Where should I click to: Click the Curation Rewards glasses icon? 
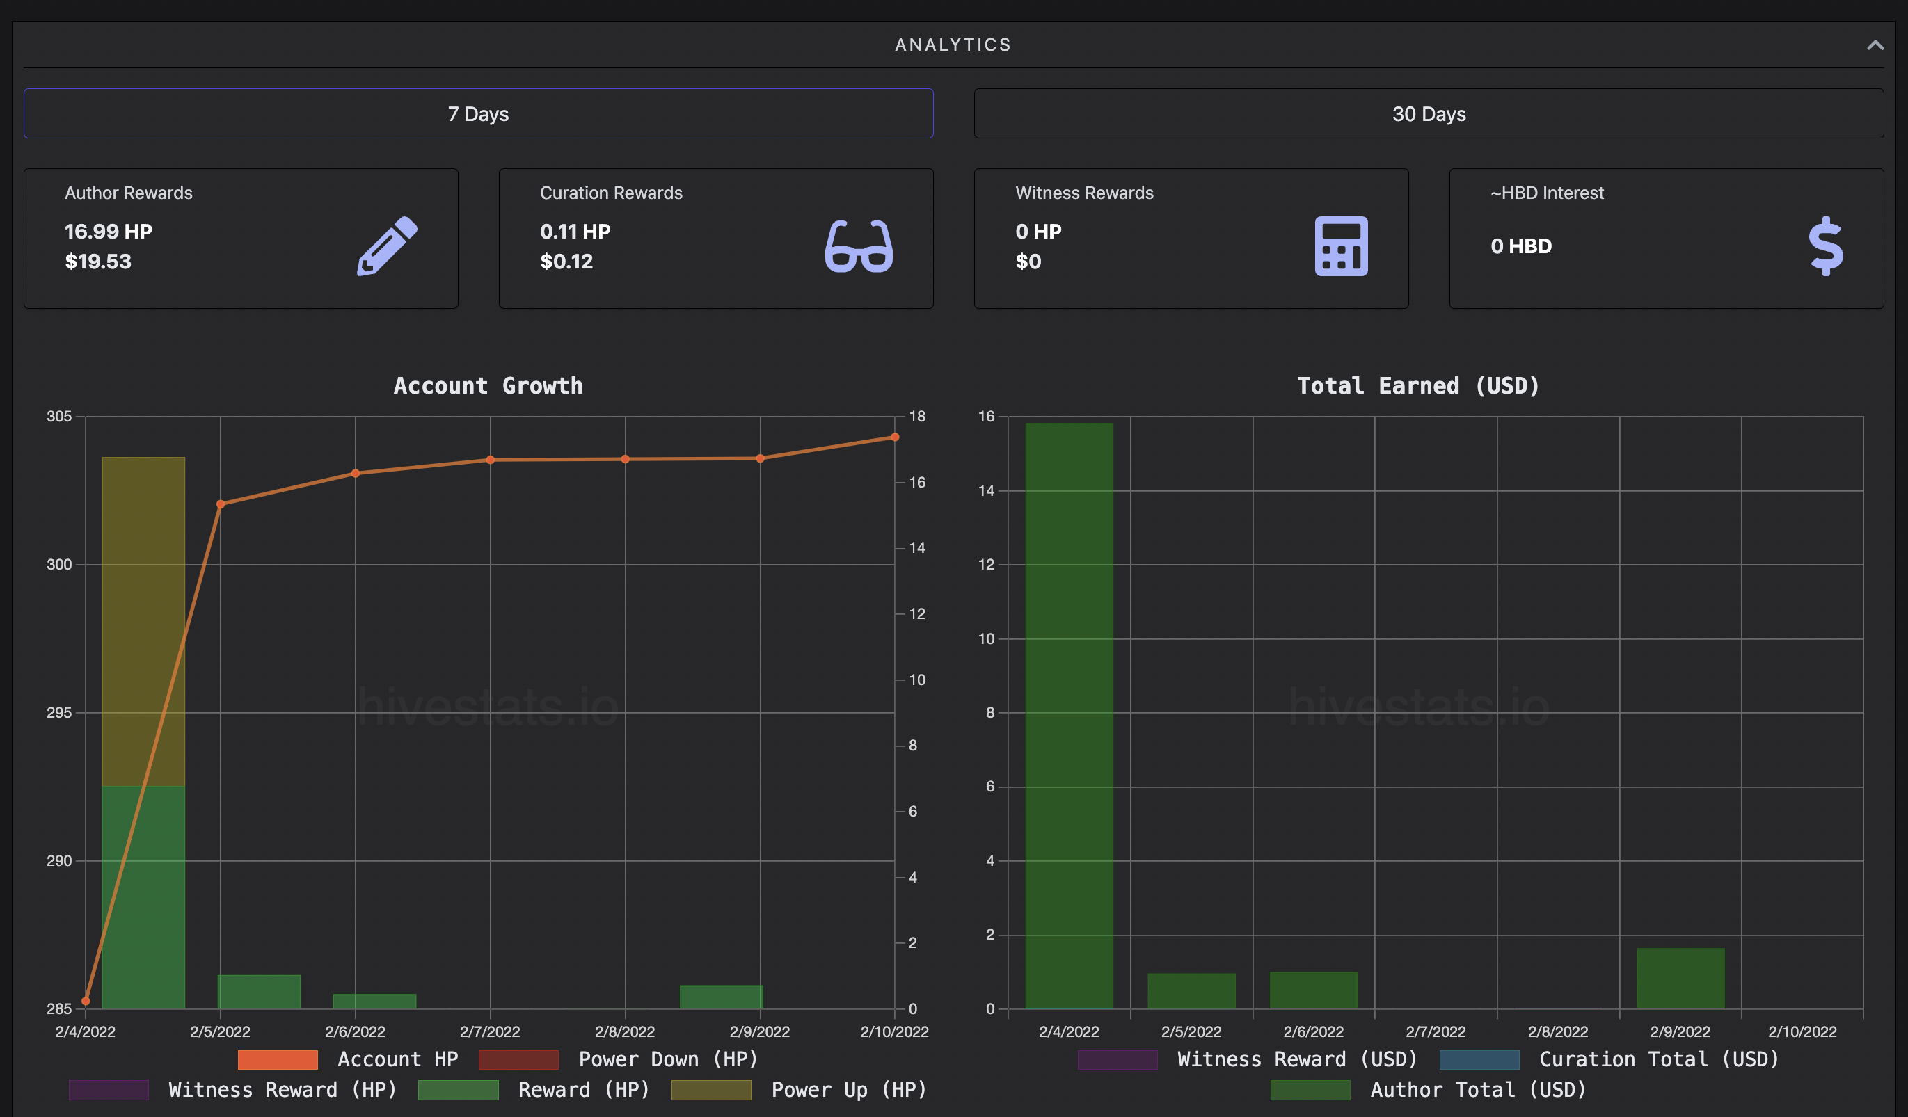[x=859, y=246]
